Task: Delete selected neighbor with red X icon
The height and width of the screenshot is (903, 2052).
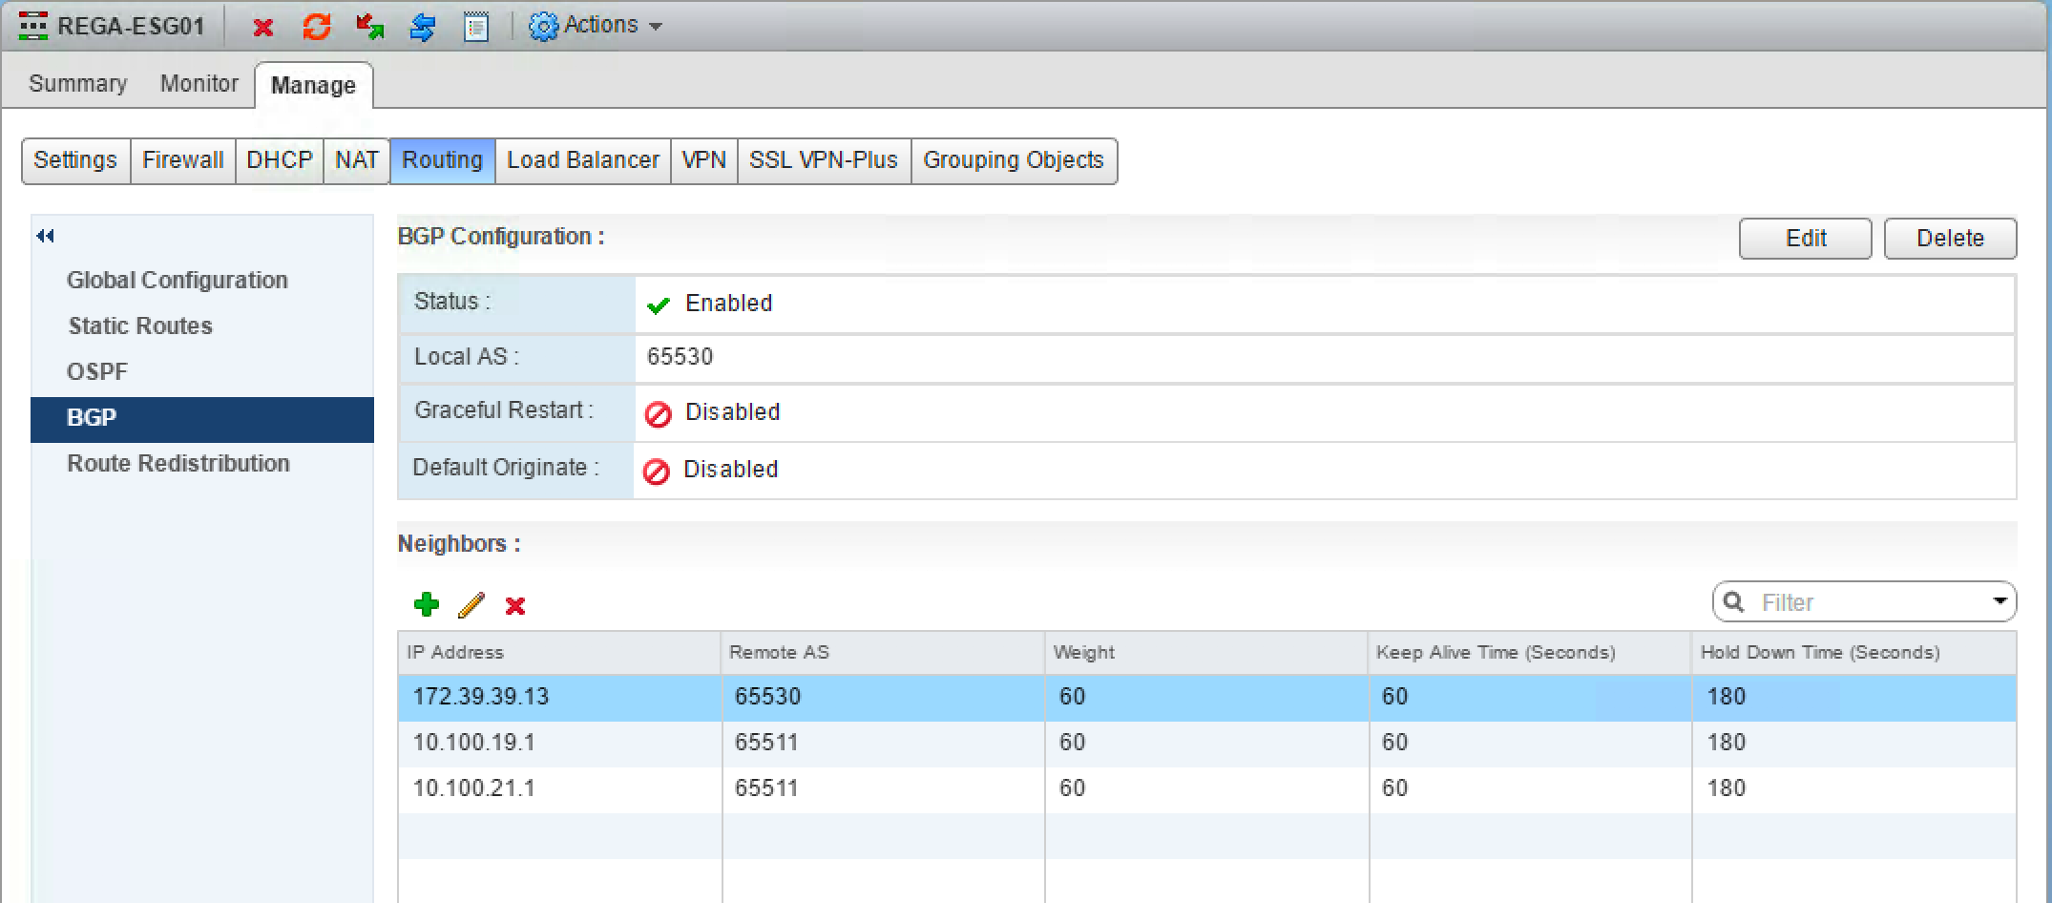Action: pyautogui.click(x=515, y=605)
